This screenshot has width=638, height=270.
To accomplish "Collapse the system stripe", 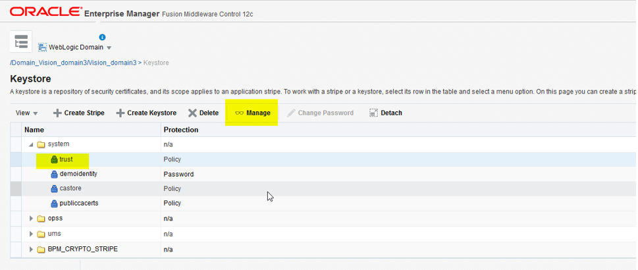I will point(31,145).
